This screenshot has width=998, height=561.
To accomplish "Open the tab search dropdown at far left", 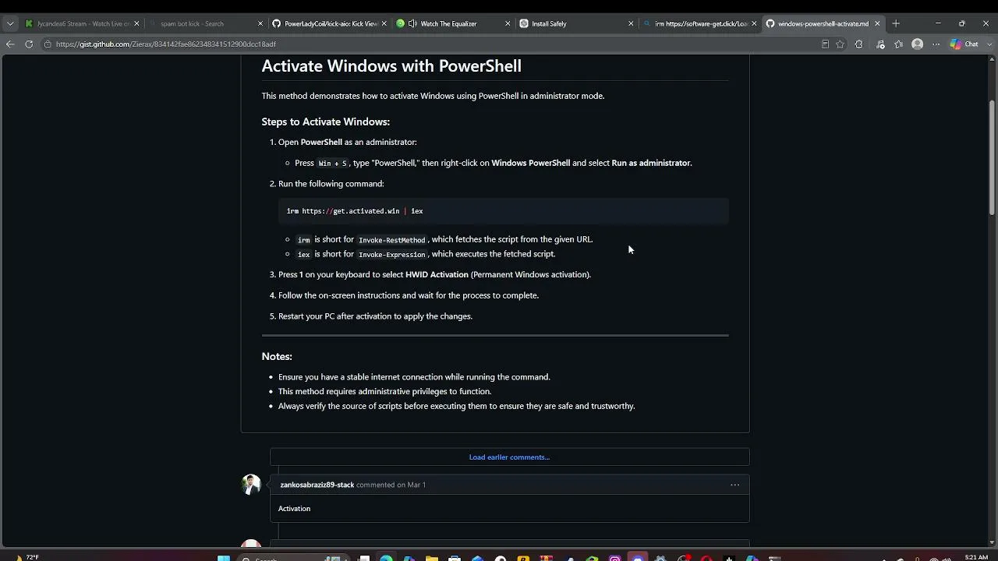I will [x=10, y=23].
